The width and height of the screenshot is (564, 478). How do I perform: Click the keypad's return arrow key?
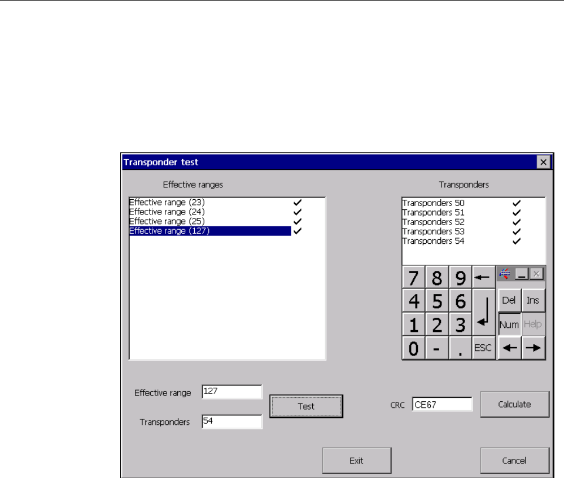point(484,313)
